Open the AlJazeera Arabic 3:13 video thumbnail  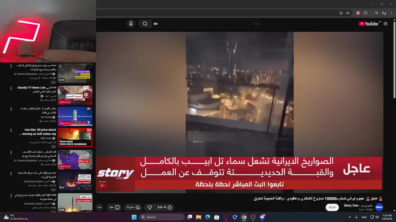75,181
